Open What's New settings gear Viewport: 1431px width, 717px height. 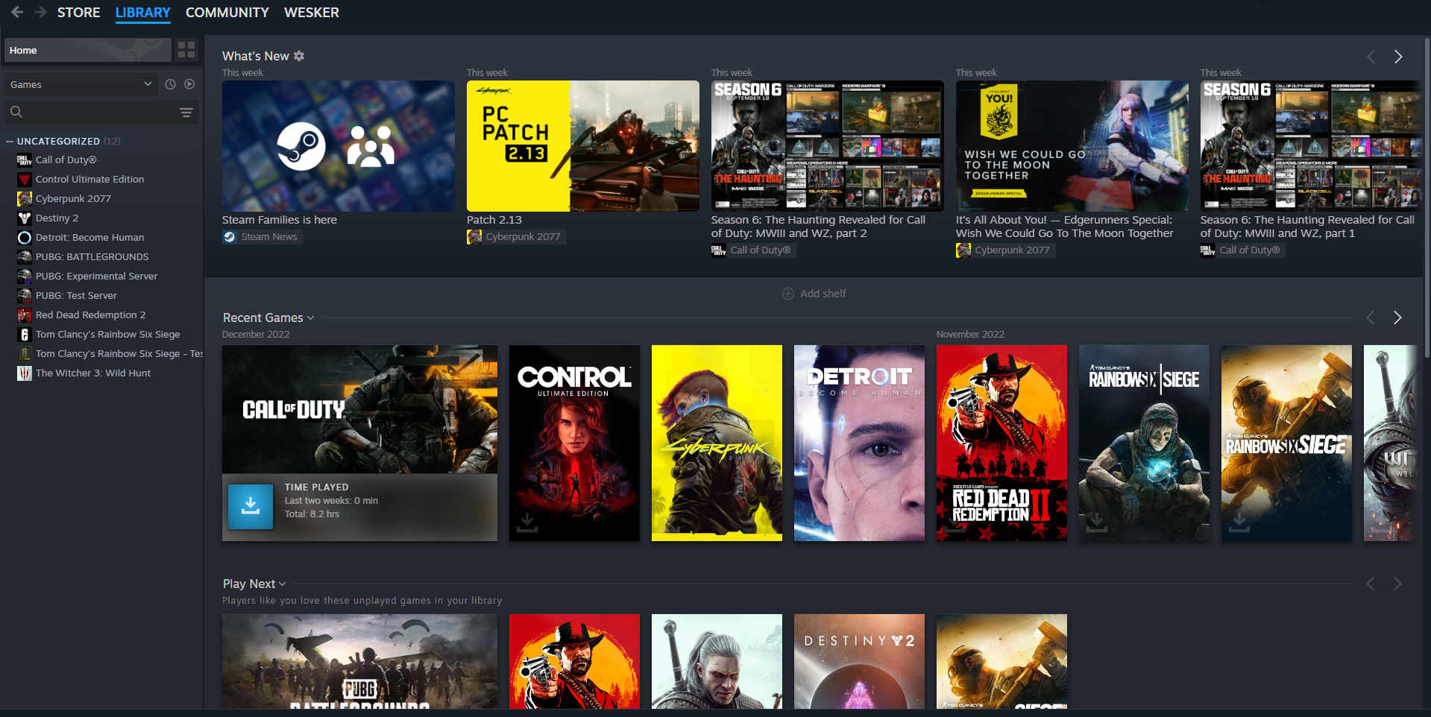coord(299,56)
